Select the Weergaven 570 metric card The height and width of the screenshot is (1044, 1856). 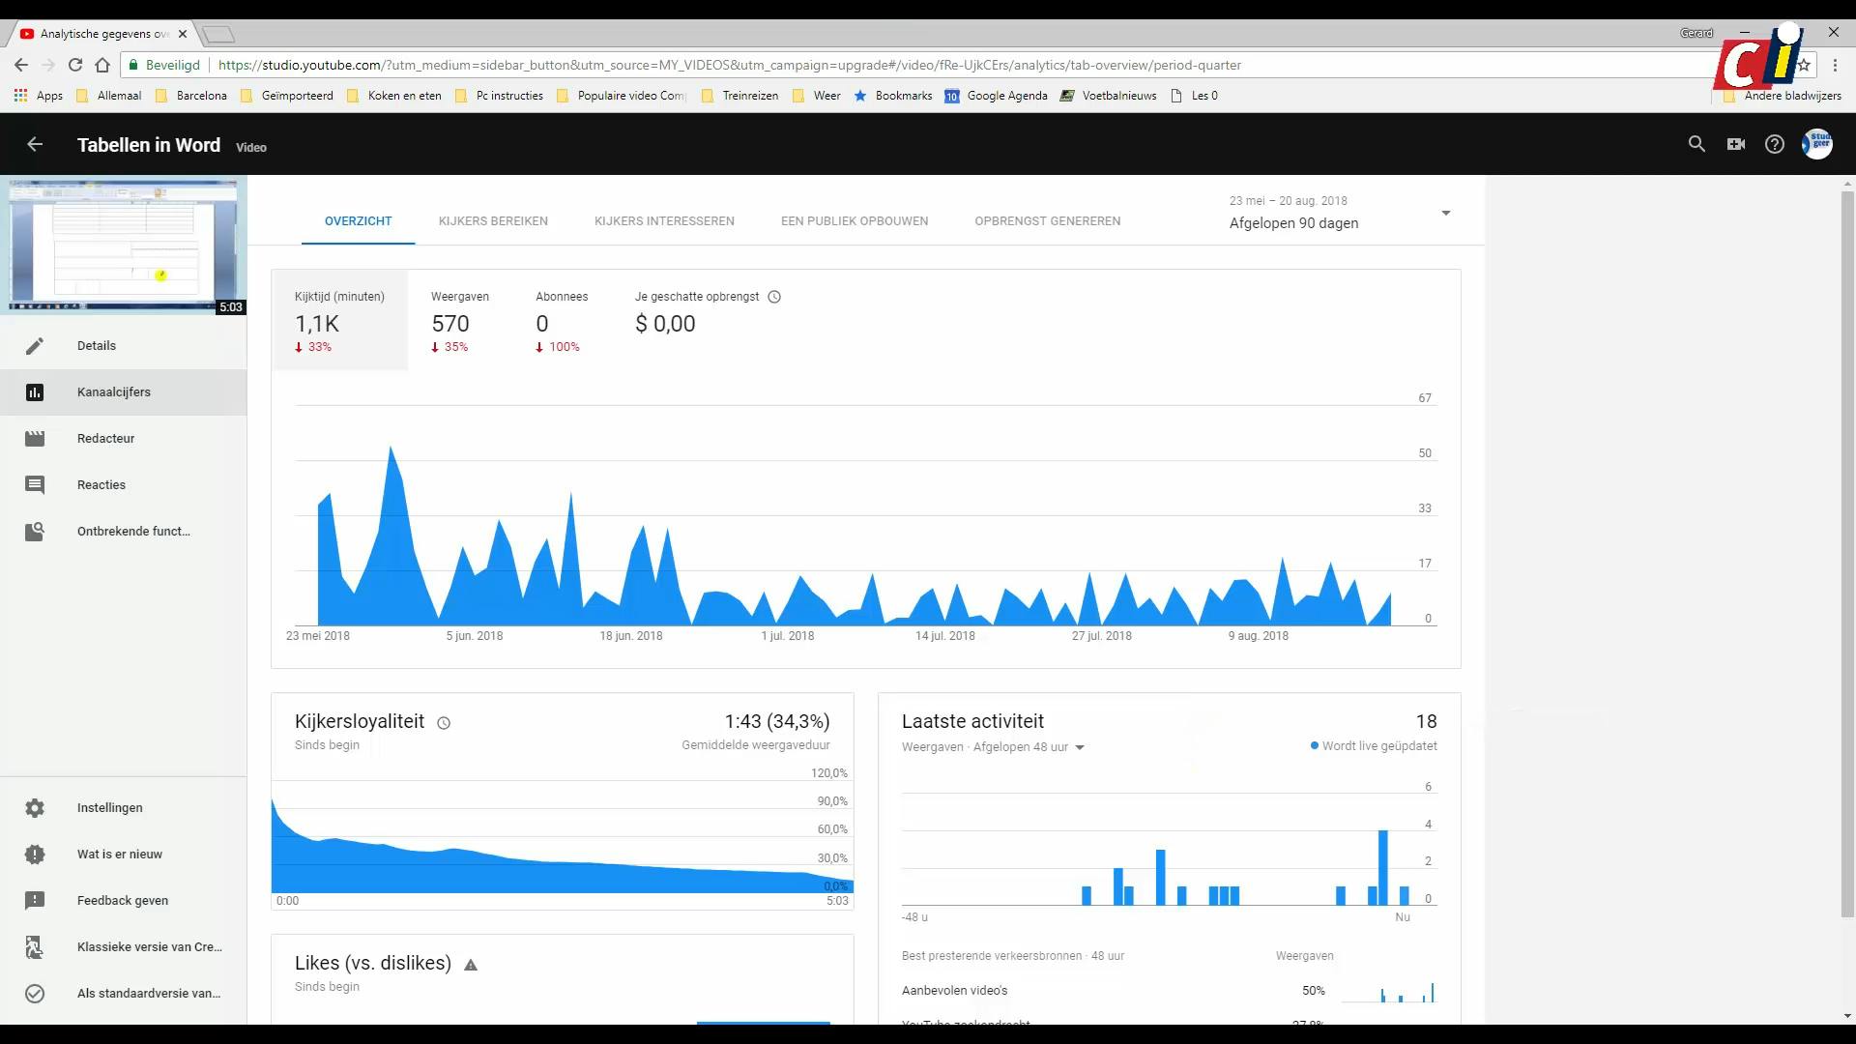(x=460, y=321)
